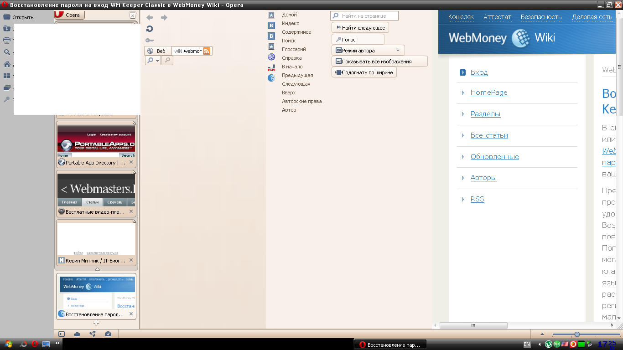Expand the zoom menu arrow beside slider
The image size is (623, 350).
click(542, 334)
